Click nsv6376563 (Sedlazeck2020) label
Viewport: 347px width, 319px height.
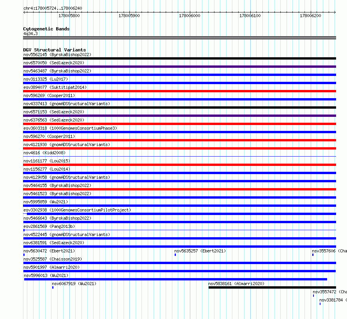click(x=54, y=120)
